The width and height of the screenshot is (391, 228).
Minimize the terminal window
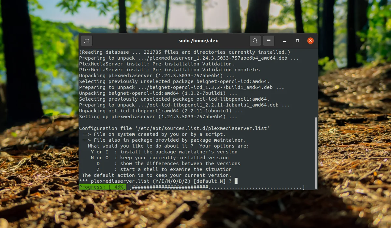tap(284, 41)
